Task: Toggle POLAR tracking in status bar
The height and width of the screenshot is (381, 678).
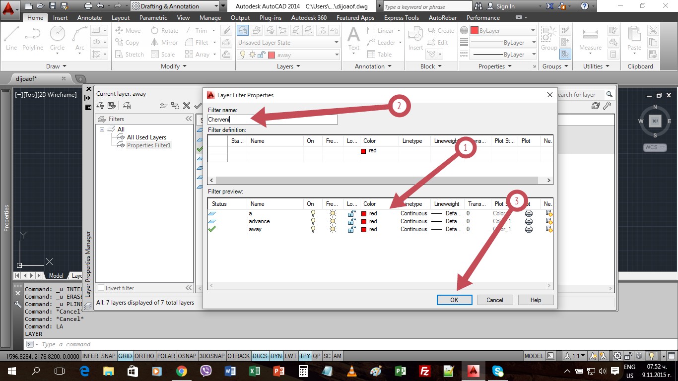Action: pos(166,356)
